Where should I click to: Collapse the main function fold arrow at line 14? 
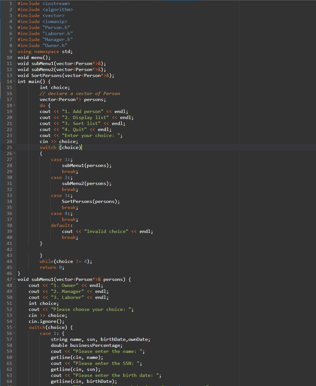pos(14,82)
